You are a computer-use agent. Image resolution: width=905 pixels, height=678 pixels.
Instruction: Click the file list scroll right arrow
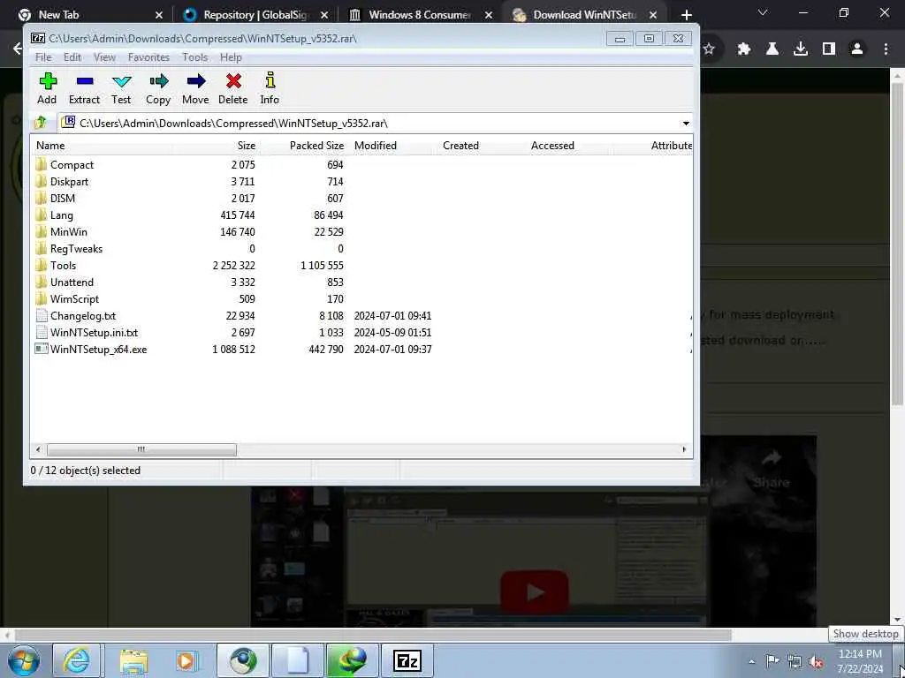pos(685,449)
